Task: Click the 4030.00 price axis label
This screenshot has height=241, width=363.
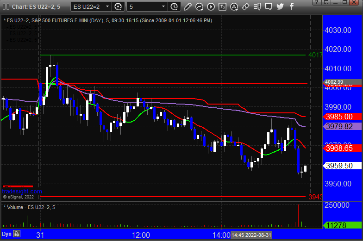Action: pos(338,30)
